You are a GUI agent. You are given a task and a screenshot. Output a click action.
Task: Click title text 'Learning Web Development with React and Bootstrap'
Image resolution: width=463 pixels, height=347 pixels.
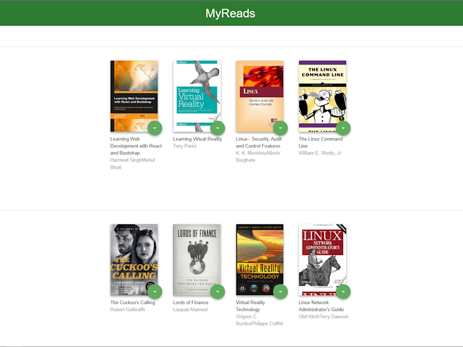point(136,146)
